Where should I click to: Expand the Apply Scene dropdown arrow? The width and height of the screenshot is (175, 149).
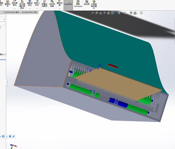(138, 13)
